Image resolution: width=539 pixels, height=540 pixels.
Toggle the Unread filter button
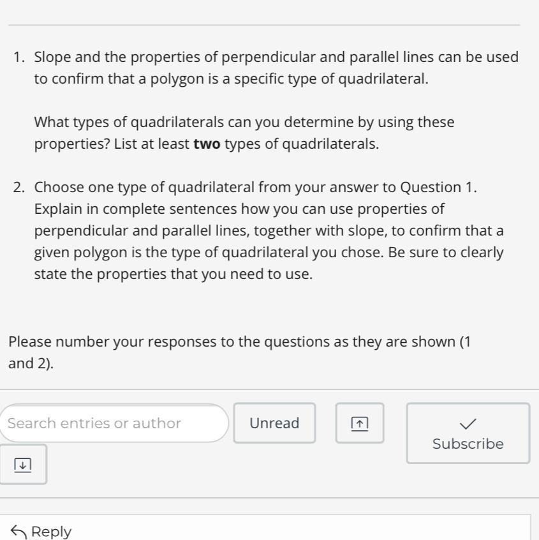[274, 423]
